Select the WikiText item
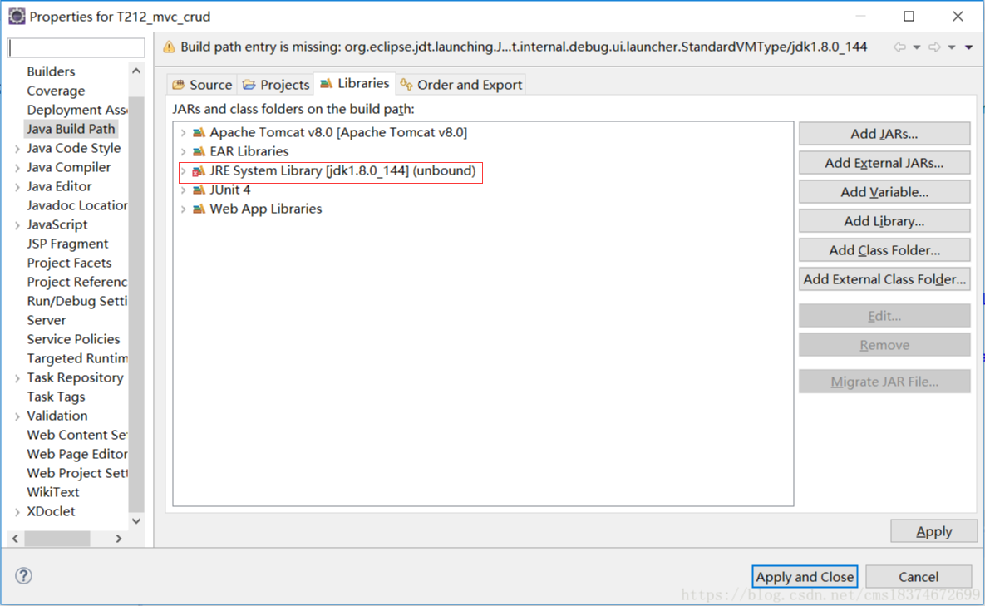This screenshot has height=606, width=985. (53, 492)
